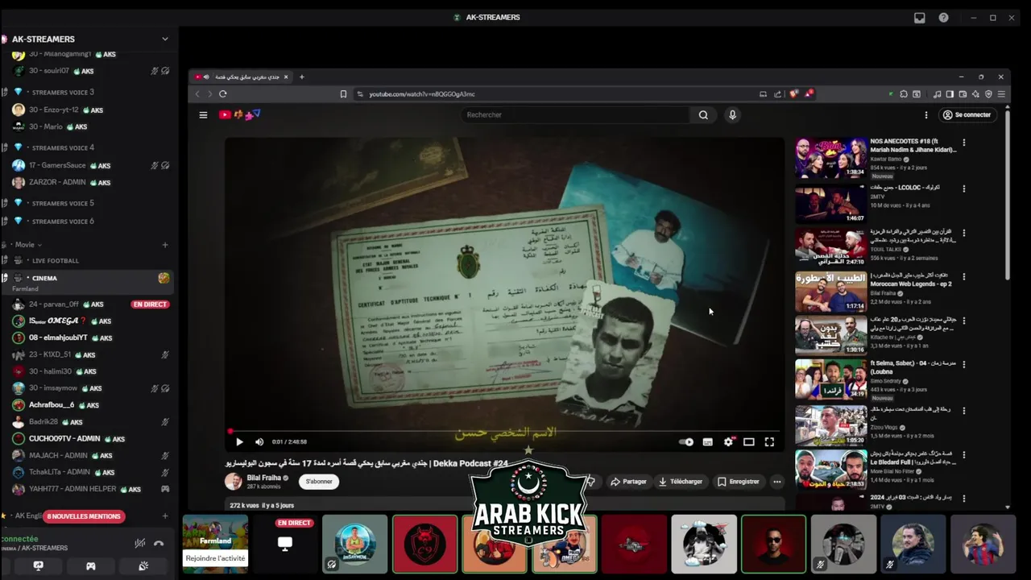Image resolution: width=1031 pixels, height=580 pixels.
Task: Click the EN DIRECT badge on parvan_0ff
Action: pos(150,304)
